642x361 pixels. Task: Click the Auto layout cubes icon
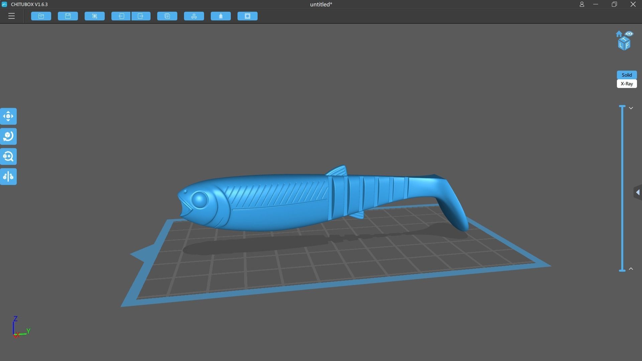[194, 16]
